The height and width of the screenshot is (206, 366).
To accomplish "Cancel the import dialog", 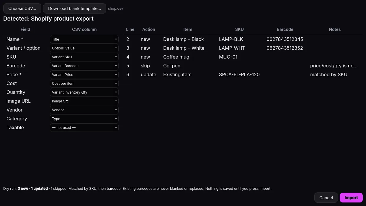I will click(326, 198).
